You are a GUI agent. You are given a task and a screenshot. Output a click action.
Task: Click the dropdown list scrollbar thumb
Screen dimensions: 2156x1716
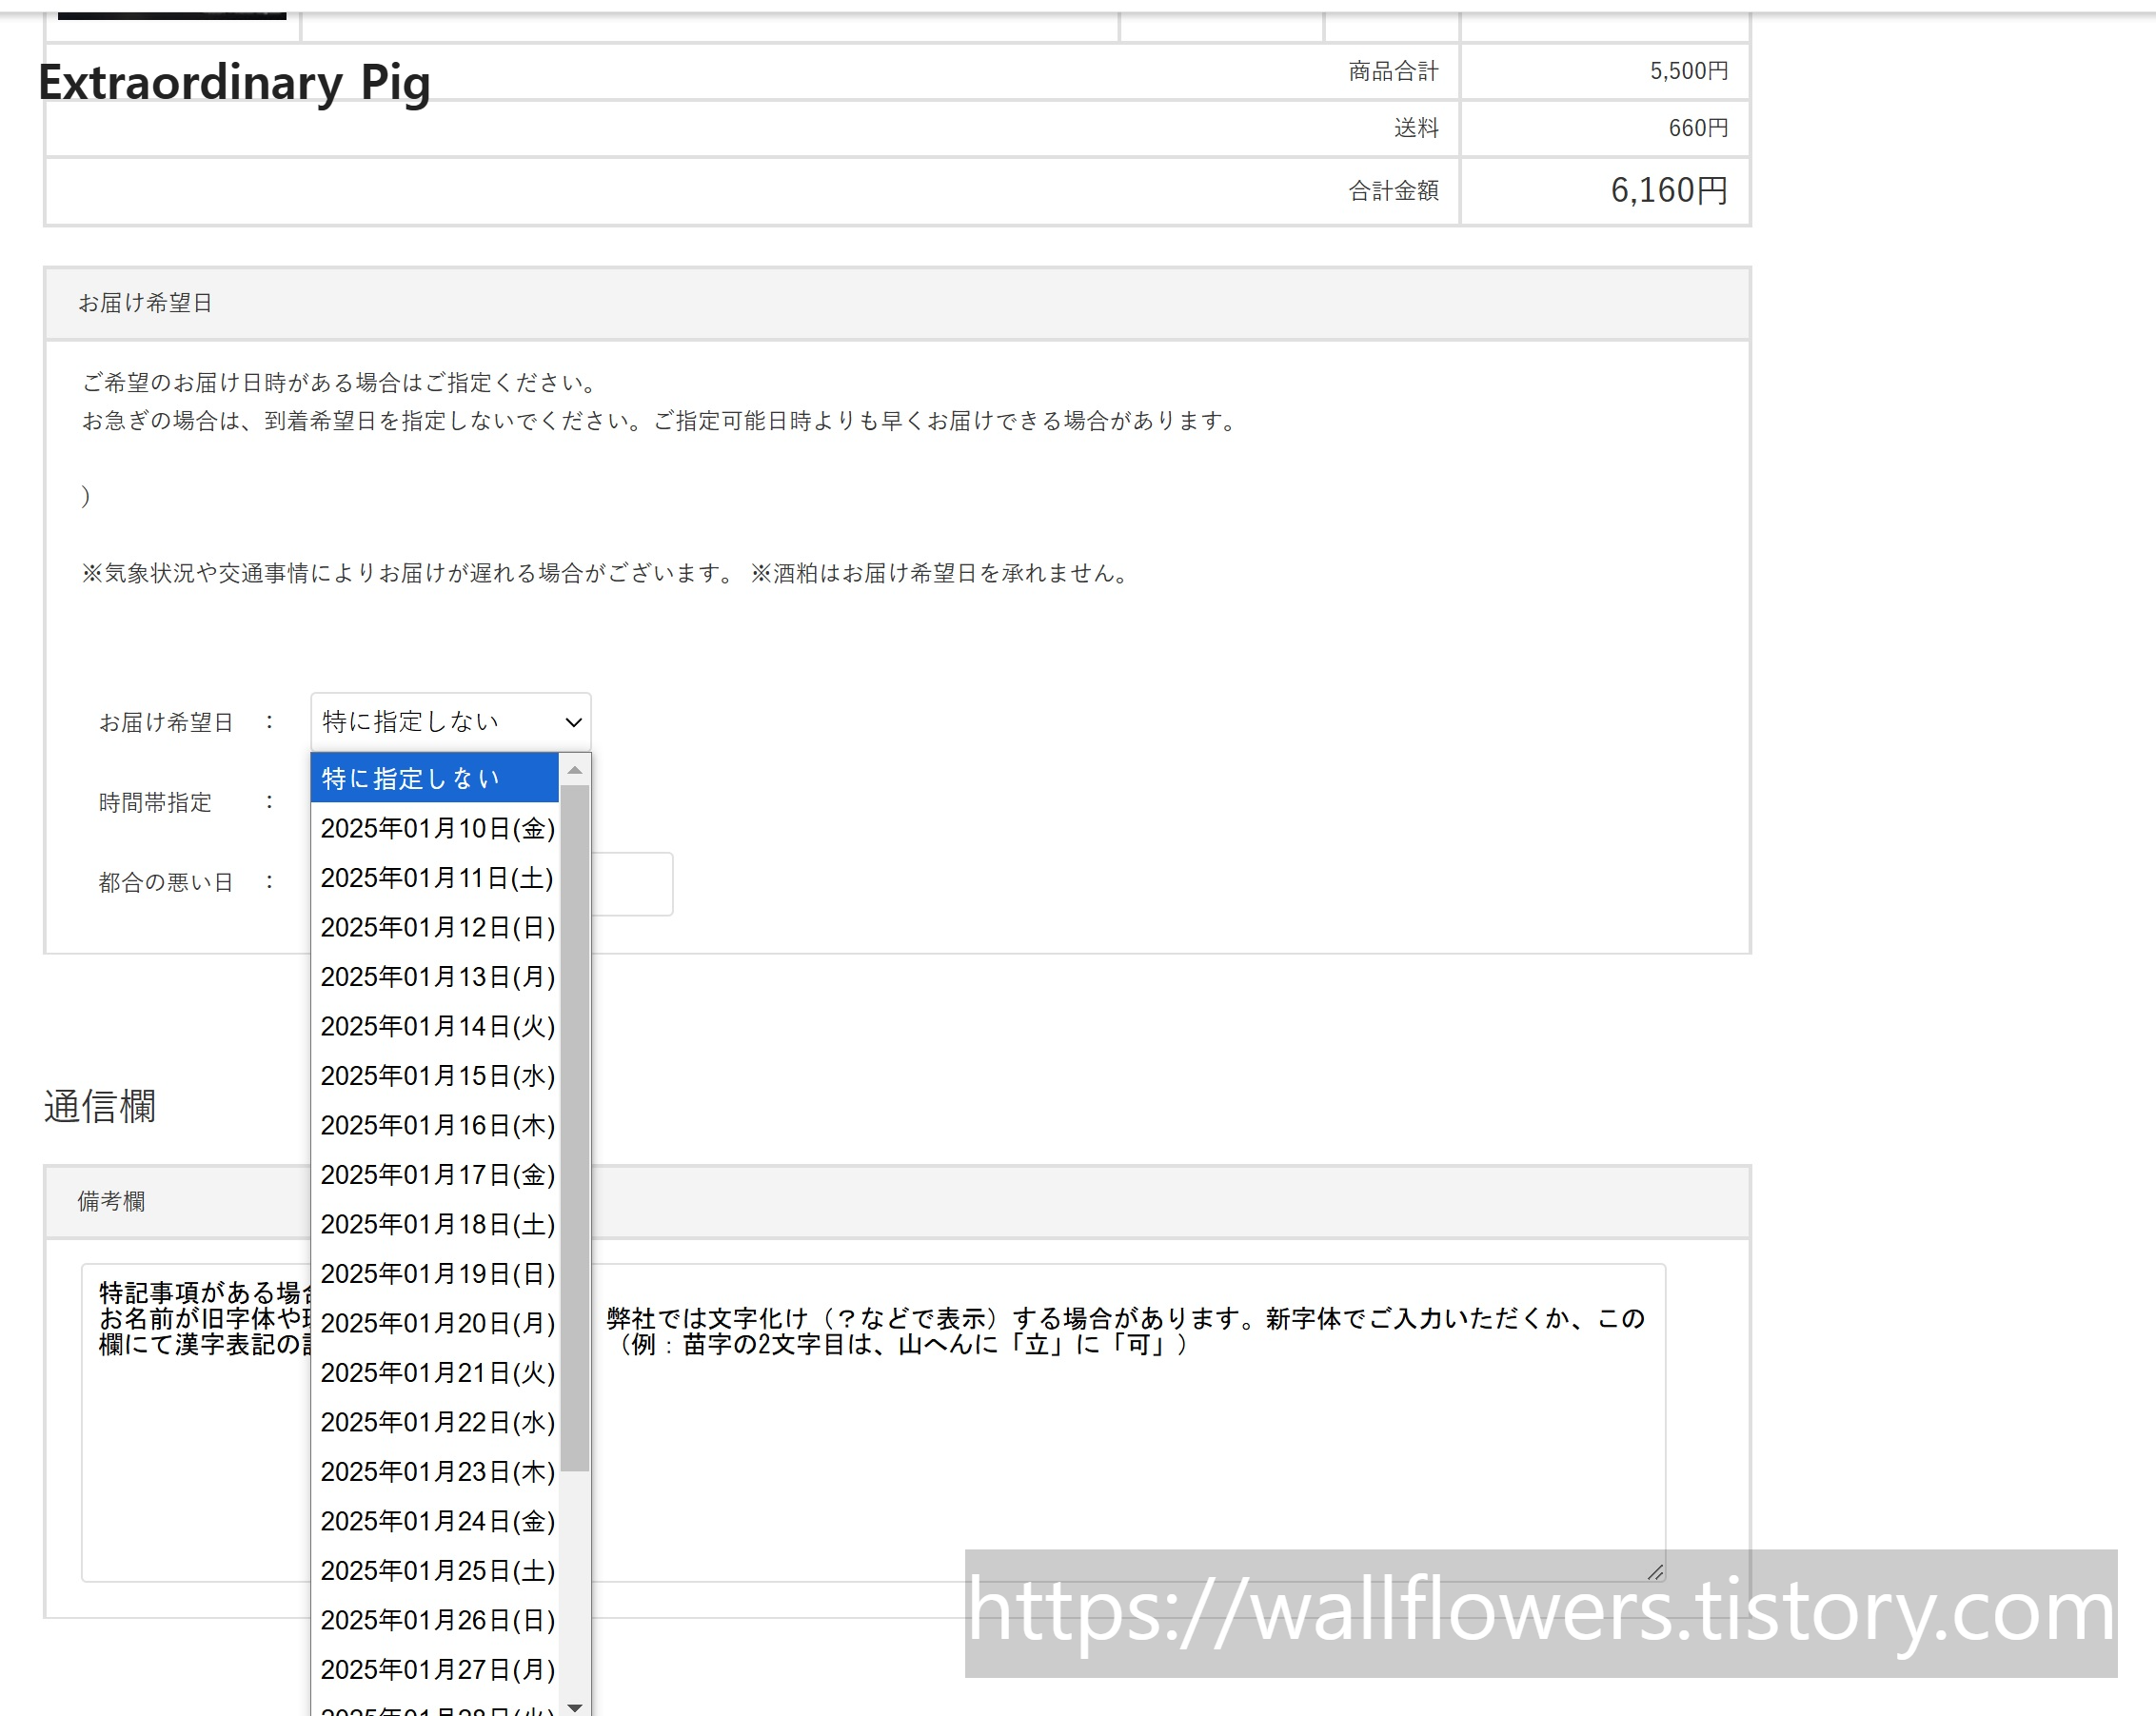pyautogui.click(x=574, y=1127)
